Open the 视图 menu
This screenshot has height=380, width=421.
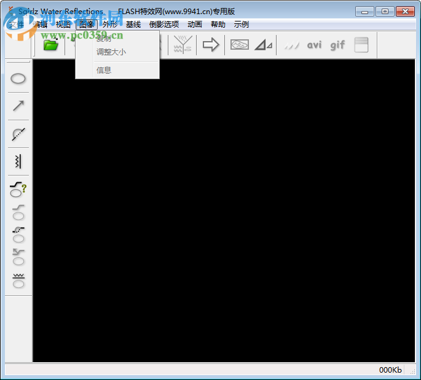click(x=63, y=25)
